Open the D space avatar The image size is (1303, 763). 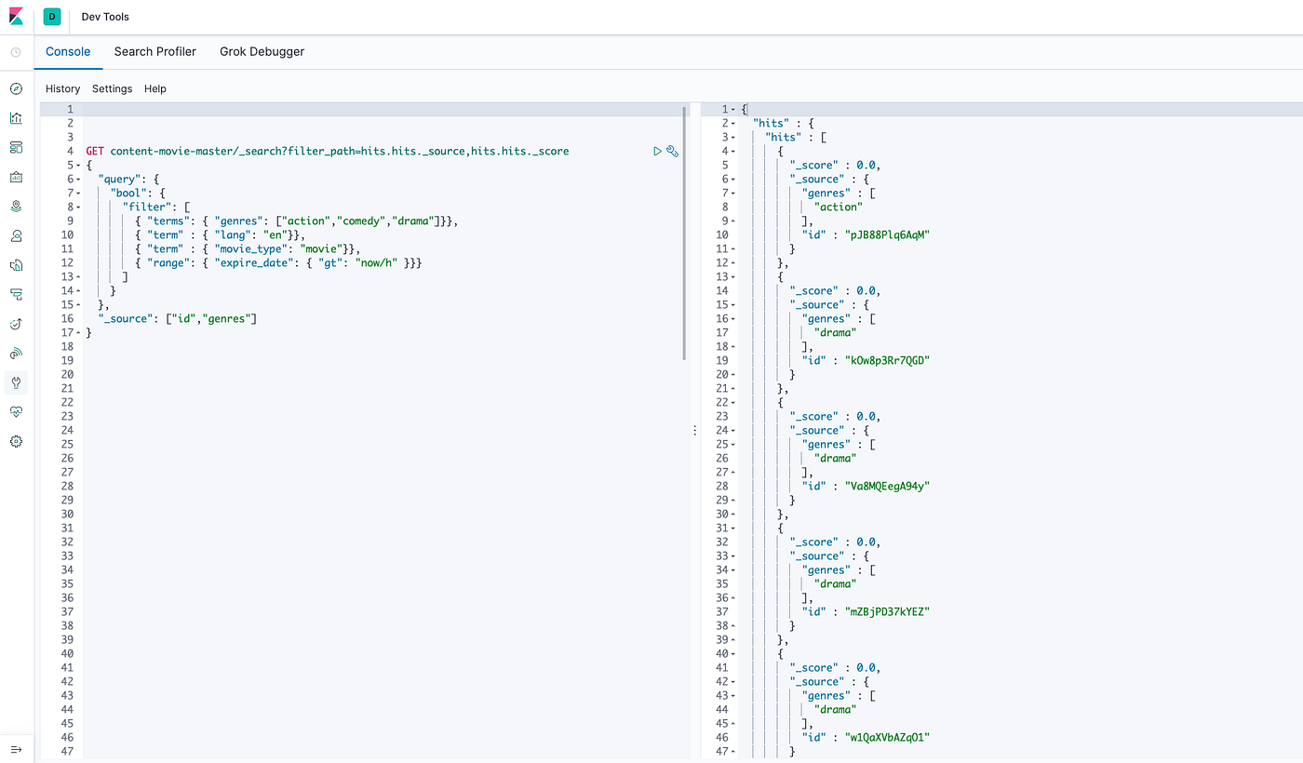click(x=52, y=17)
